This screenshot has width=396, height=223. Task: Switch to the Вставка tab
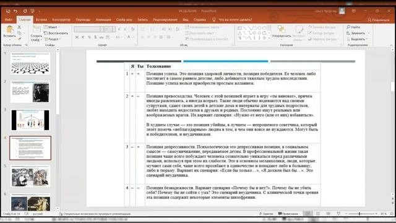41,19
